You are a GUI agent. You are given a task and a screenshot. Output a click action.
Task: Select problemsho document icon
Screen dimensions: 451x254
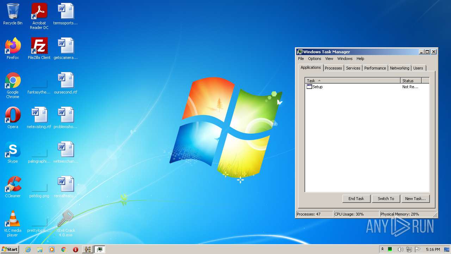[x=66, y=118]
